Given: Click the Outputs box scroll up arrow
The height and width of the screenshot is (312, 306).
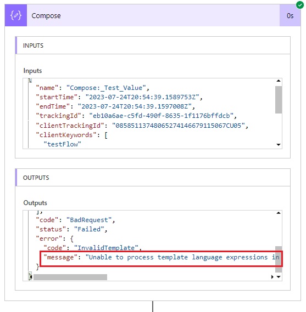Looking at the screenshot, I should pos(279,213).
